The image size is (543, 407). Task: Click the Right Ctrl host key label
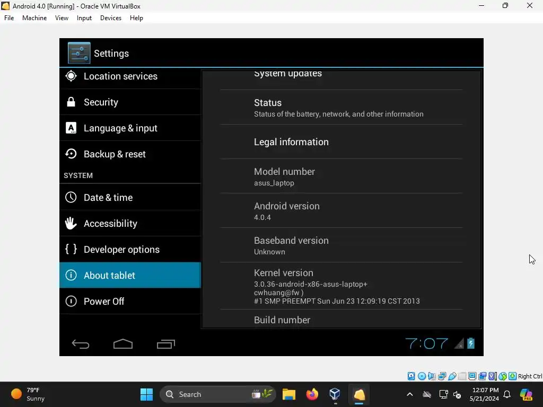tap(530, 376)
